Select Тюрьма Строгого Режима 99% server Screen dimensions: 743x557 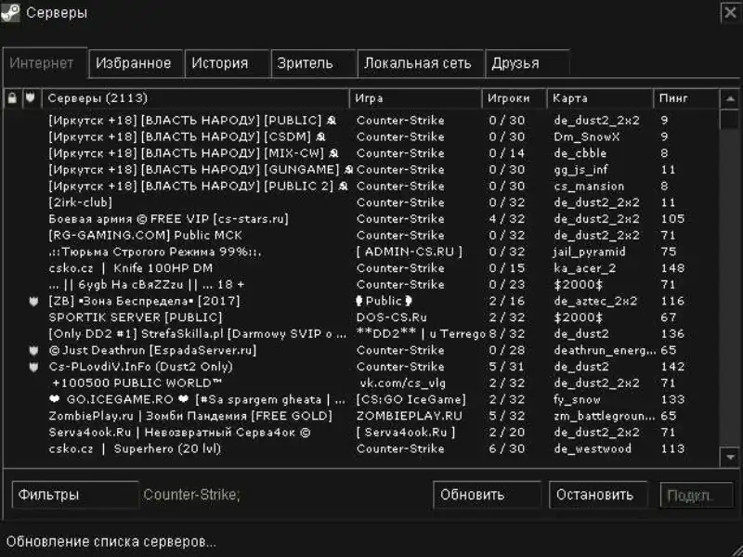point(361,252)
